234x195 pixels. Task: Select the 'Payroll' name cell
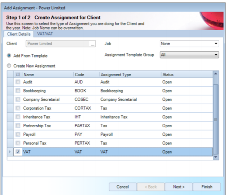click(x=48, y=134)
